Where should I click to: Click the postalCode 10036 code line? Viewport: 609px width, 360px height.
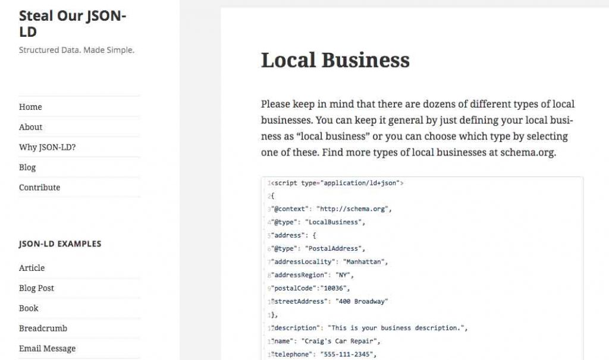point(311,288)
